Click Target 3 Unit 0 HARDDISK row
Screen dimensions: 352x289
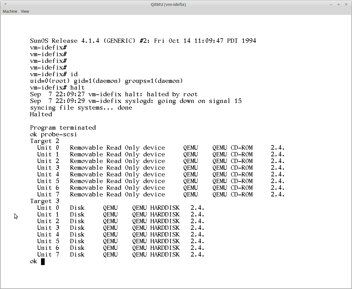pyautogui.click(x=121, y=208)
